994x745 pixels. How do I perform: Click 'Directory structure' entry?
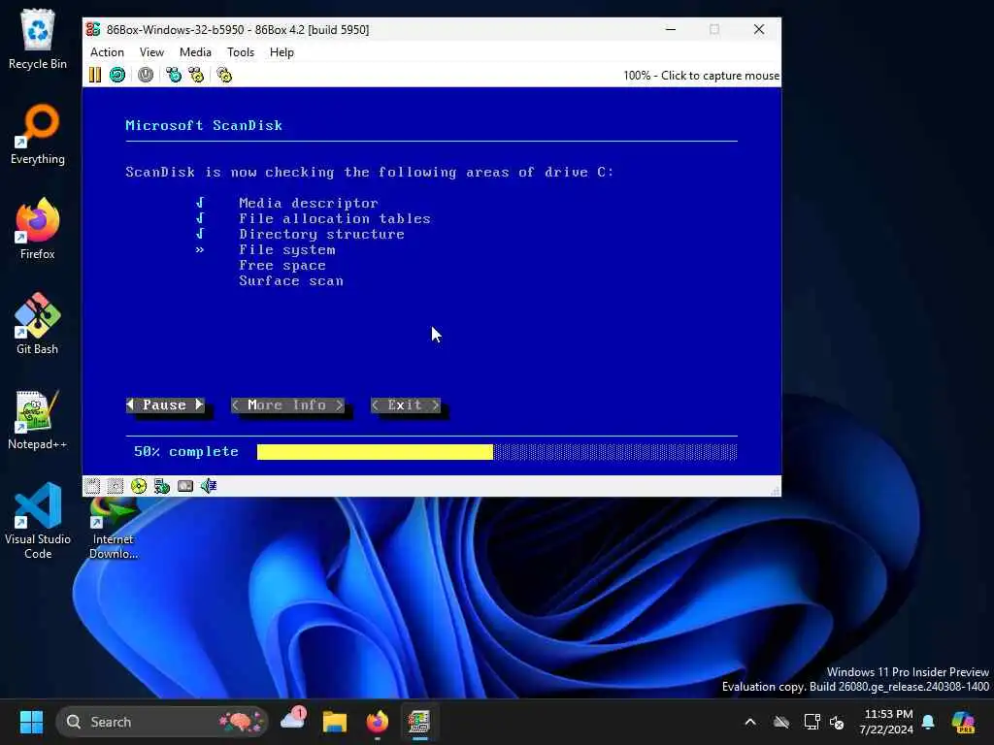(321, 235)
